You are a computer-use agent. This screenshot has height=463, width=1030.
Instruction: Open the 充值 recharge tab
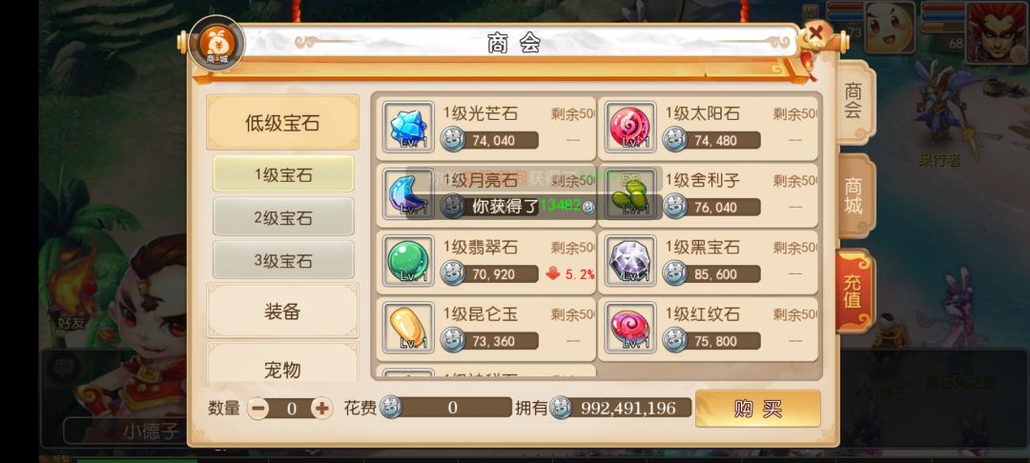[854, 292]
